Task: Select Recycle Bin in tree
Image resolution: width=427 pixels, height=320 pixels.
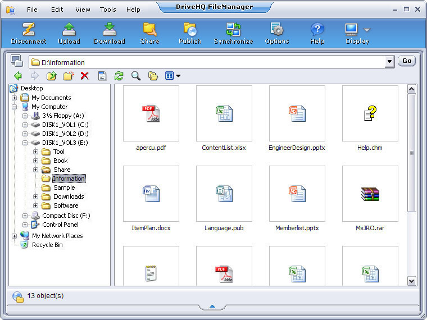Action: pos(47,245)
